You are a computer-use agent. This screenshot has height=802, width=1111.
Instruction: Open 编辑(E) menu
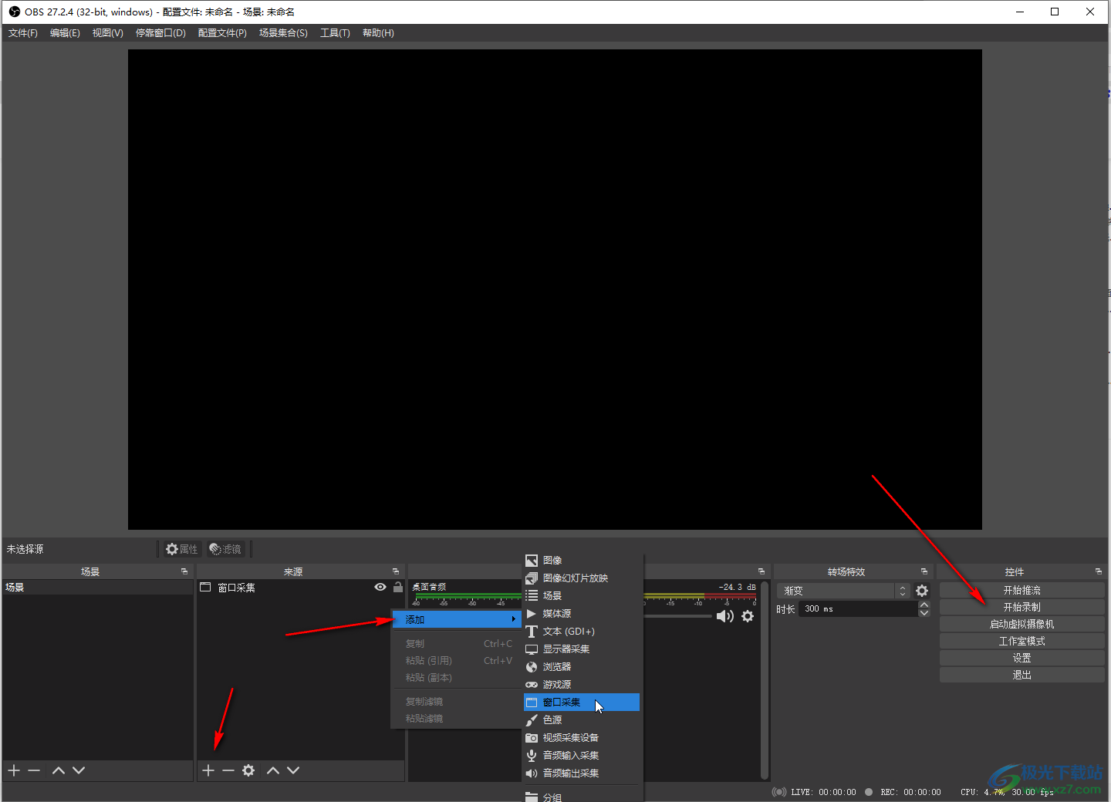point(65,33)
